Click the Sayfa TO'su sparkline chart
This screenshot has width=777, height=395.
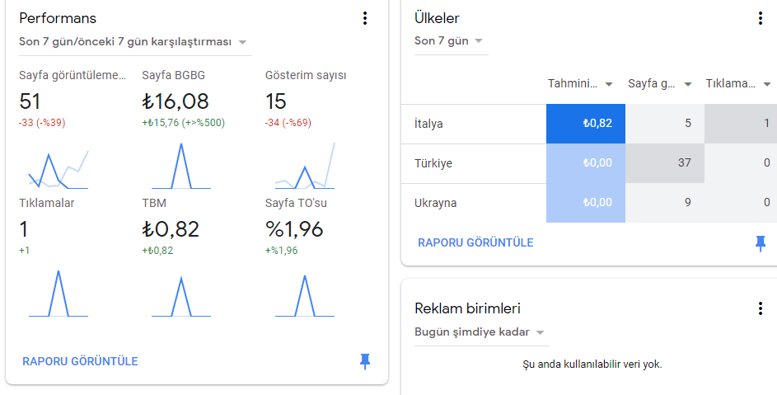(305, 295)
